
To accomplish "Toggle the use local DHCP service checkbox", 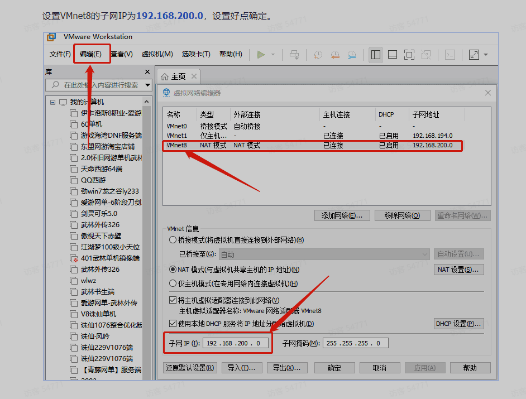I will [173, 324].
